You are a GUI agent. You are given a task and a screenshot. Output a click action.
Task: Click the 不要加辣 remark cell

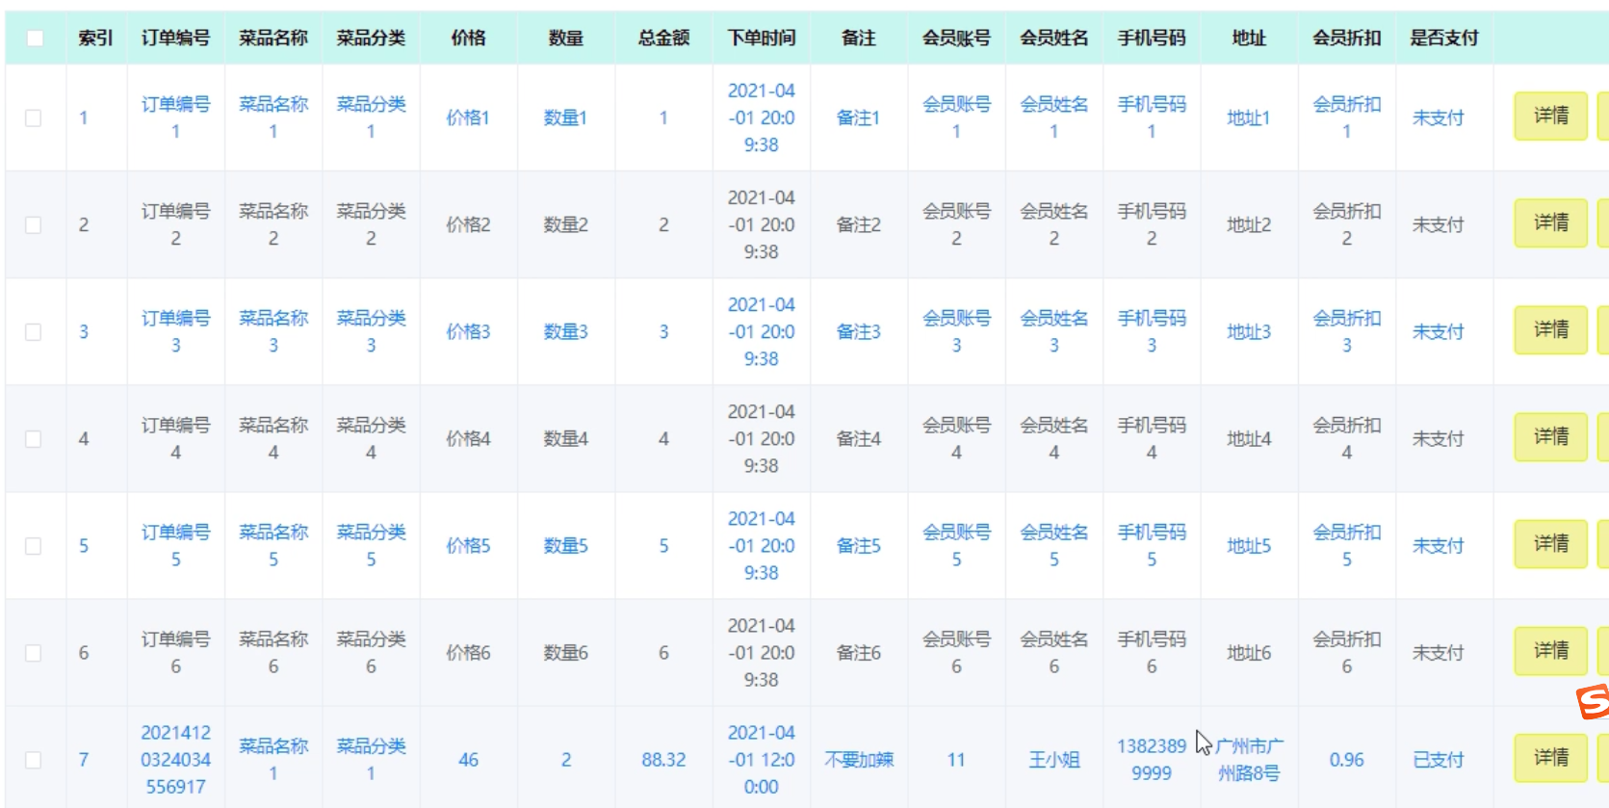858,760
